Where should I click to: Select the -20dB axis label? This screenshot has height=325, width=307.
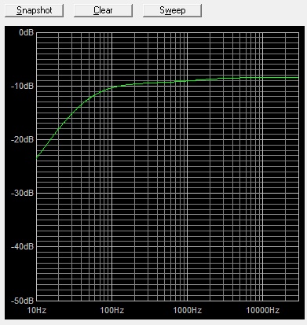23,139
